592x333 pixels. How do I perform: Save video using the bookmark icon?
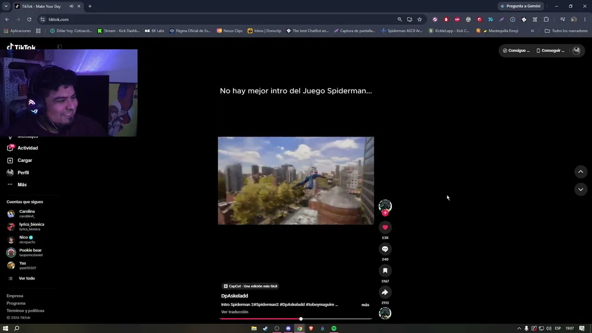(x=385, y=271)
